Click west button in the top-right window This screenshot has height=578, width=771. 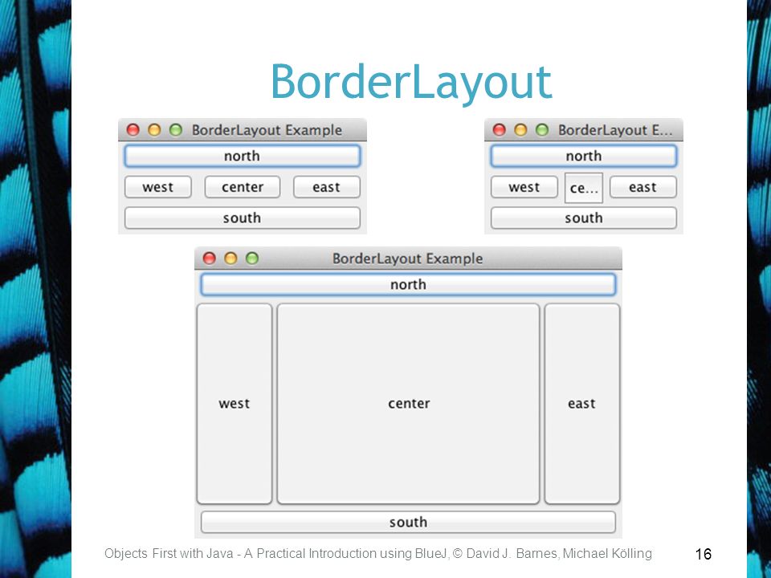coord(524,187)
